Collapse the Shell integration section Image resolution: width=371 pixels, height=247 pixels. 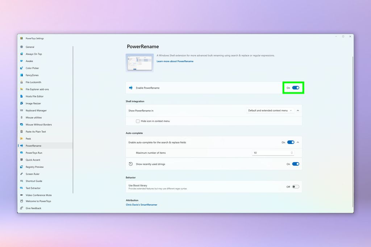click(x=297, y=110)
